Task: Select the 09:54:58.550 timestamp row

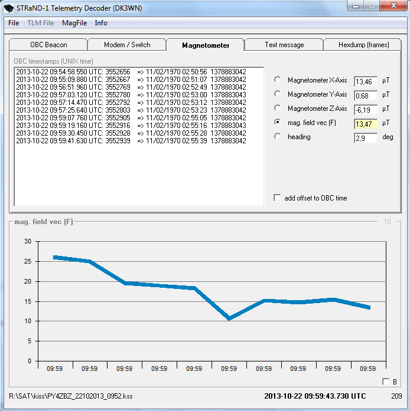Action: (x=131, y=72)
